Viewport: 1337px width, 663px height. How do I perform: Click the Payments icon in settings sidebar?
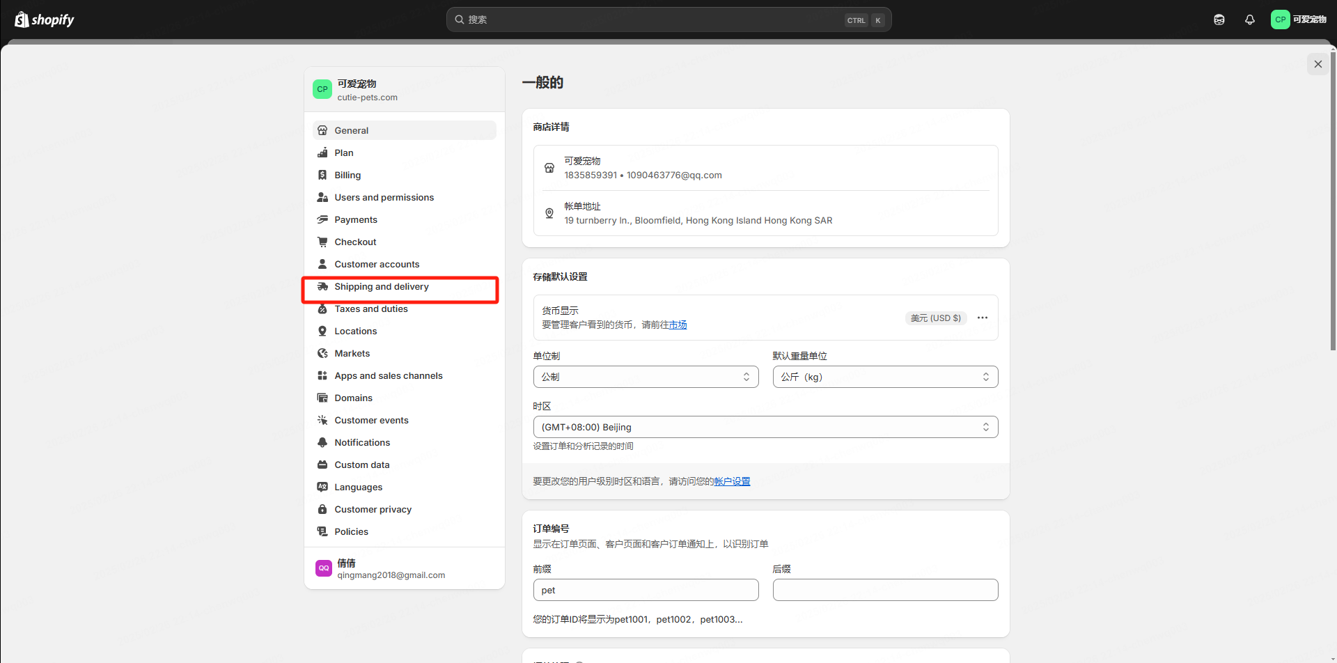322,219
